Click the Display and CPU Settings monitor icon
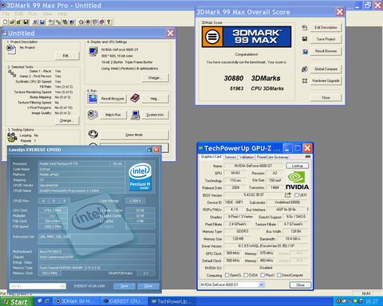 [x=93, y=51]
